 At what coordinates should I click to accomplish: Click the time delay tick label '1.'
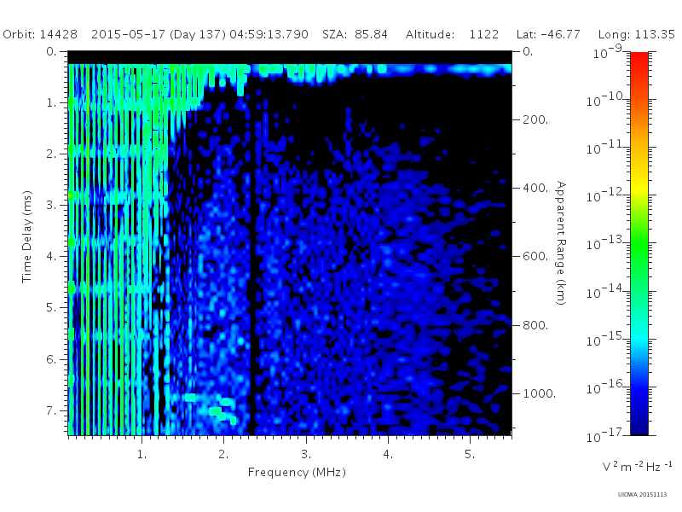[x=52, y=102]
